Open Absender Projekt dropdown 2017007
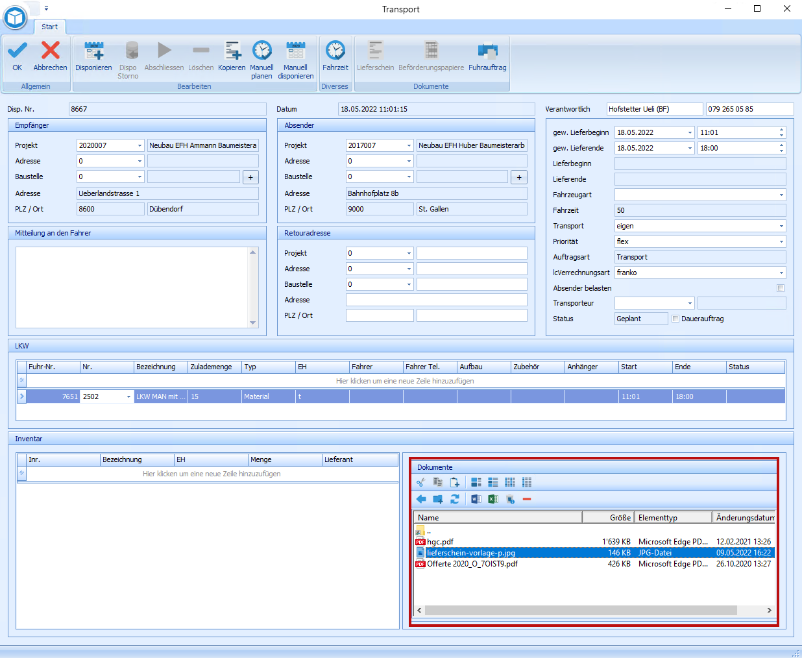Viewport: 802px width, 658px height. 409,145
